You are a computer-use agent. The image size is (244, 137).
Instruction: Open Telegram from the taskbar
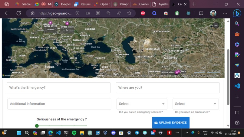(137, 133)
